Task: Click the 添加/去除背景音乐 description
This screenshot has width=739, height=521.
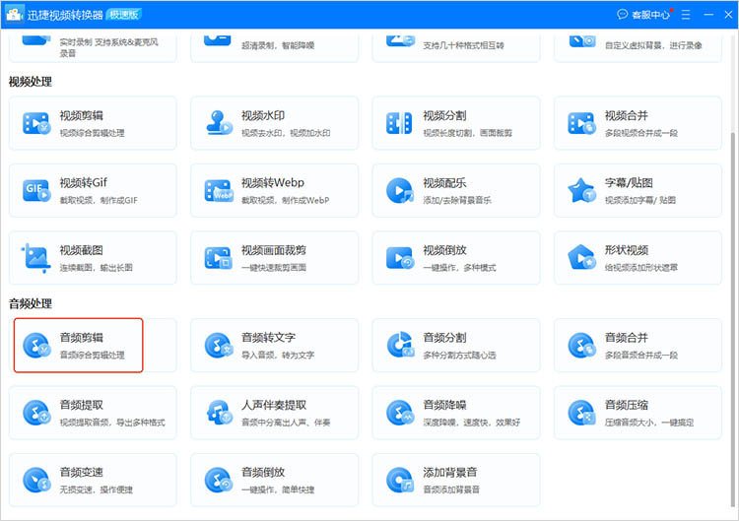Action: point(457,201)
